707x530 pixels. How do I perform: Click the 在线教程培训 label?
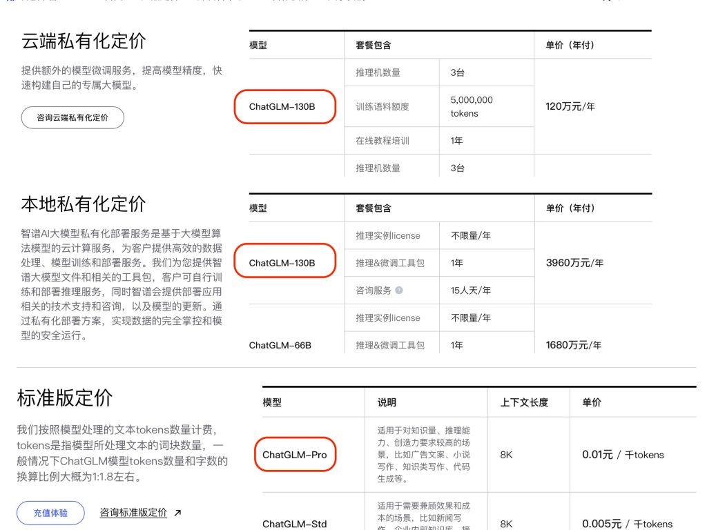(x=382, y=141)
